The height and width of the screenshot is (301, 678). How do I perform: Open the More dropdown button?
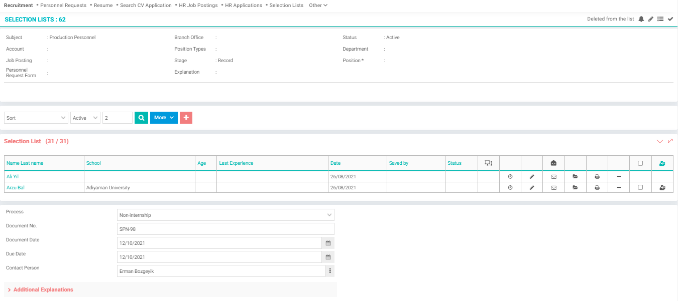[x=164, y=118]
